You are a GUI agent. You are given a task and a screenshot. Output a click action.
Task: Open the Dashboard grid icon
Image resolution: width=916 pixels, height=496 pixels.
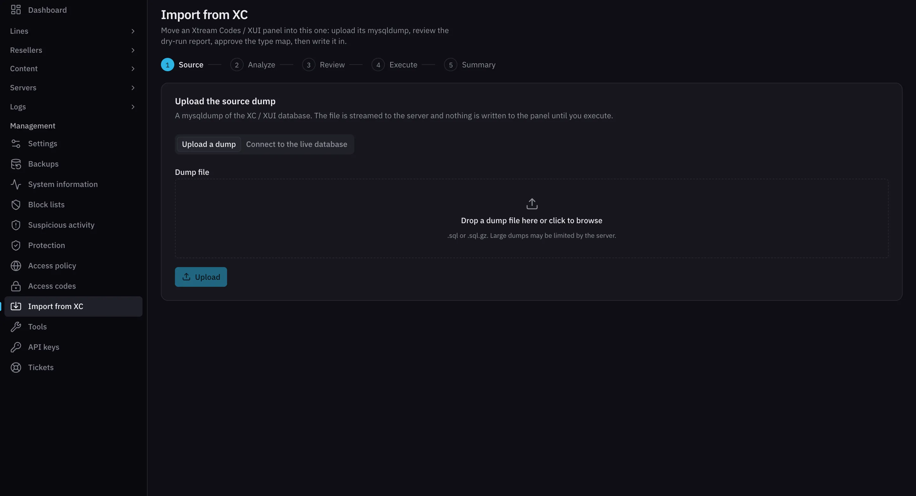coord(16,10)
